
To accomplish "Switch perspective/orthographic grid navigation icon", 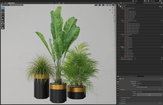I will coord(115,21).
